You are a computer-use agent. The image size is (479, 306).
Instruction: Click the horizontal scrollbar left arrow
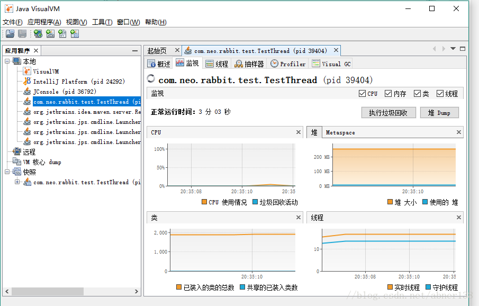click(7, 291)
